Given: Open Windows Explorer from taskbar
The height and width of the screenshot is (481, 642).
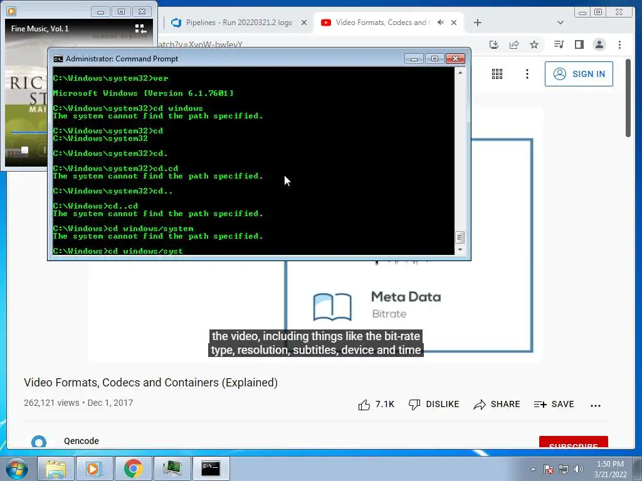Looking at the screenshot, I should pos(56,468).
